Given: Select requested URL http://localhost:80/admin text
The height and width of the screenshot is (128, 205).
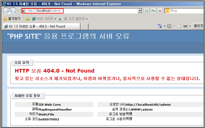Looking at the screenshot, I should click(x=148, y=105).
